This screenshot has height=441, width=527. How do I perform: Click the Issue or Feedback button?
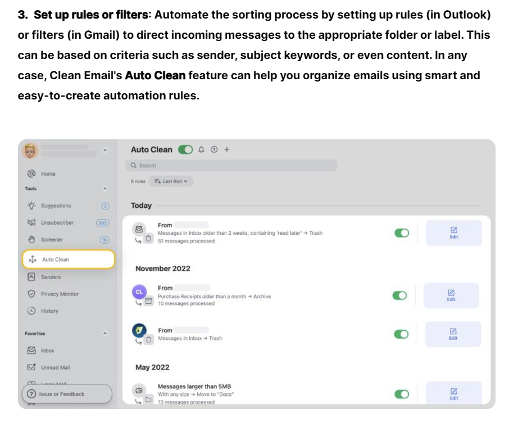(x=67, y=394)
